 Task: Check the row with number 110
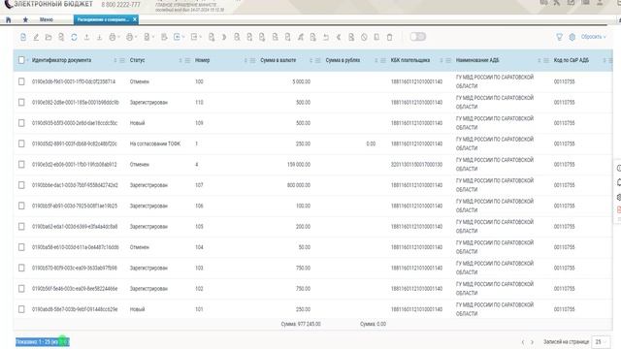[x=21, y=102]
